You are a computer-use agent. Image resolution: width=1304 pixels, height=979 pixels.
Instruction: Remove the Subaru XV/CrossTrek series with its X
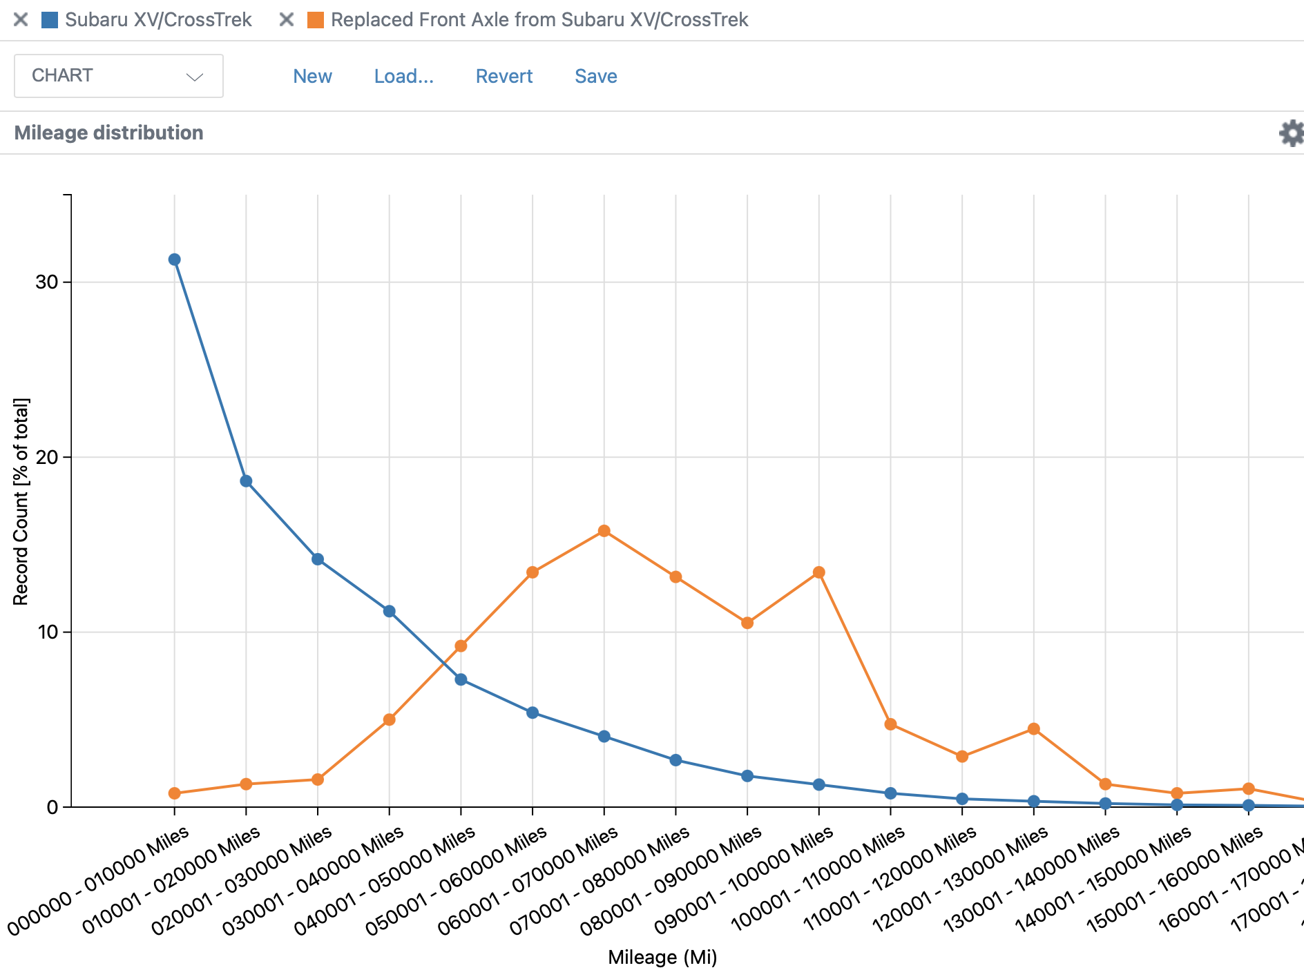pos(21,19)
